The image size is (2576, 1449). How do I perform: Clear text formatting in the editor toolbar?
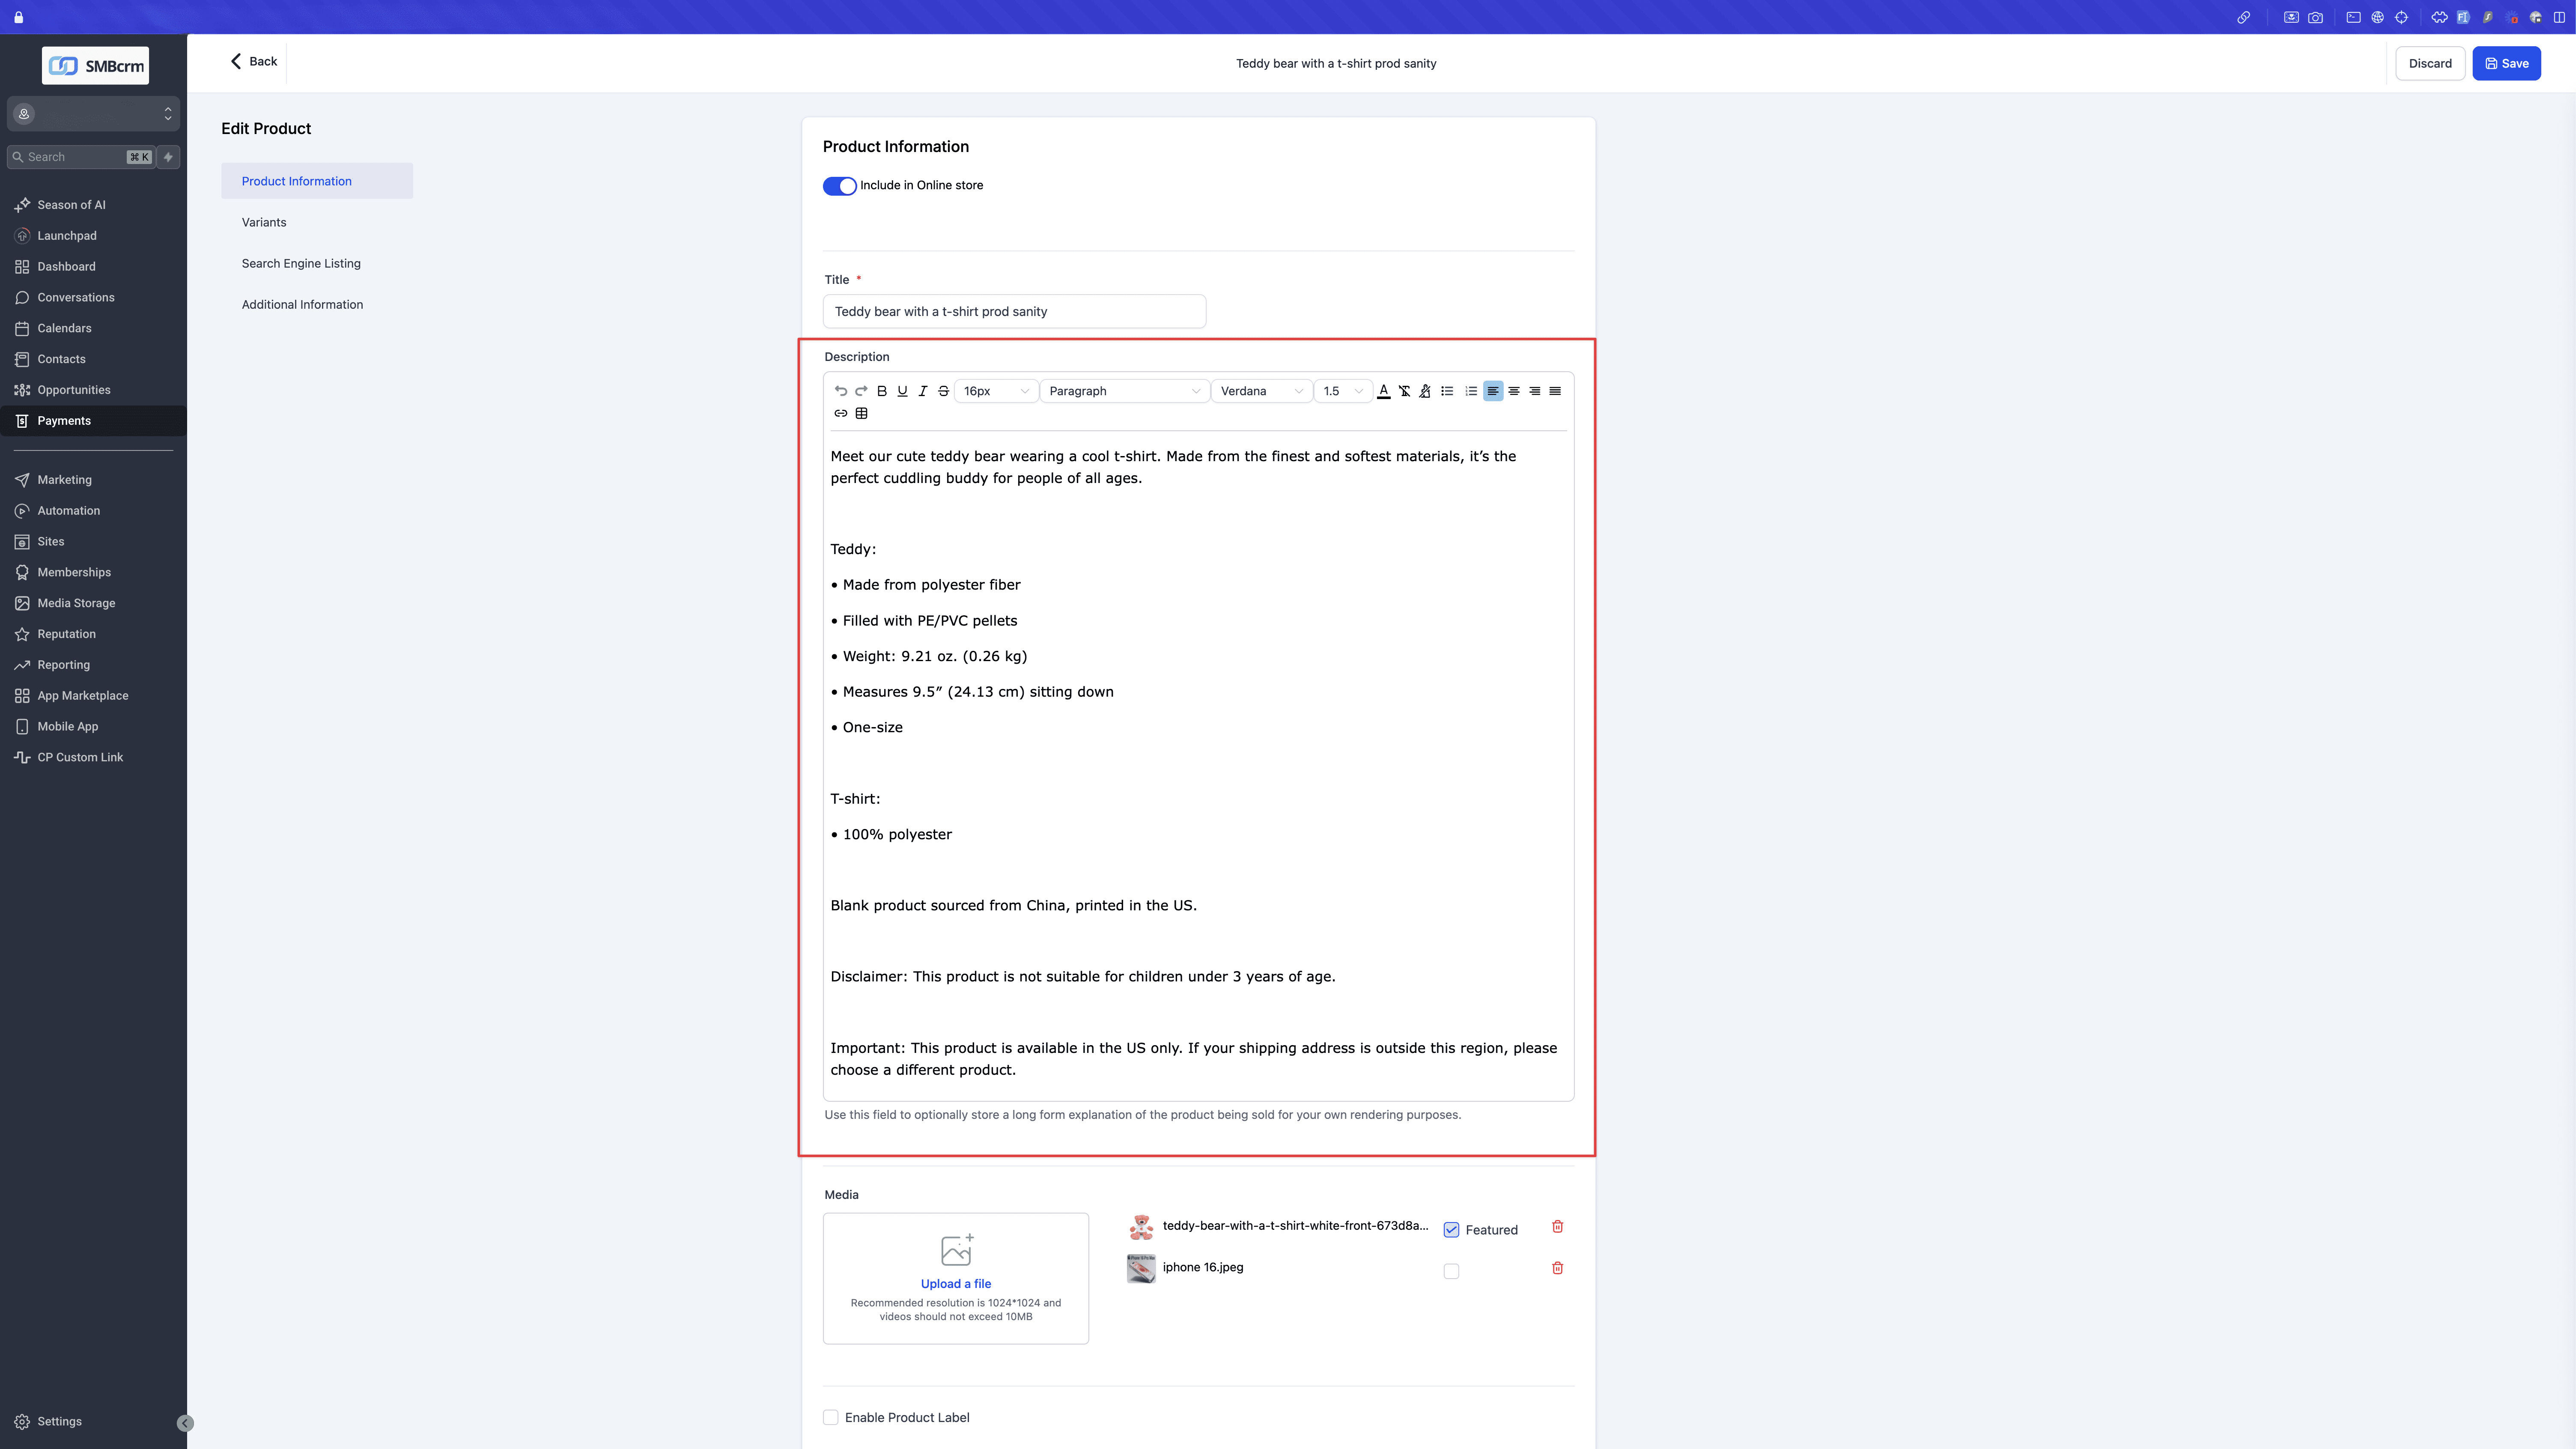point(1404,391)
